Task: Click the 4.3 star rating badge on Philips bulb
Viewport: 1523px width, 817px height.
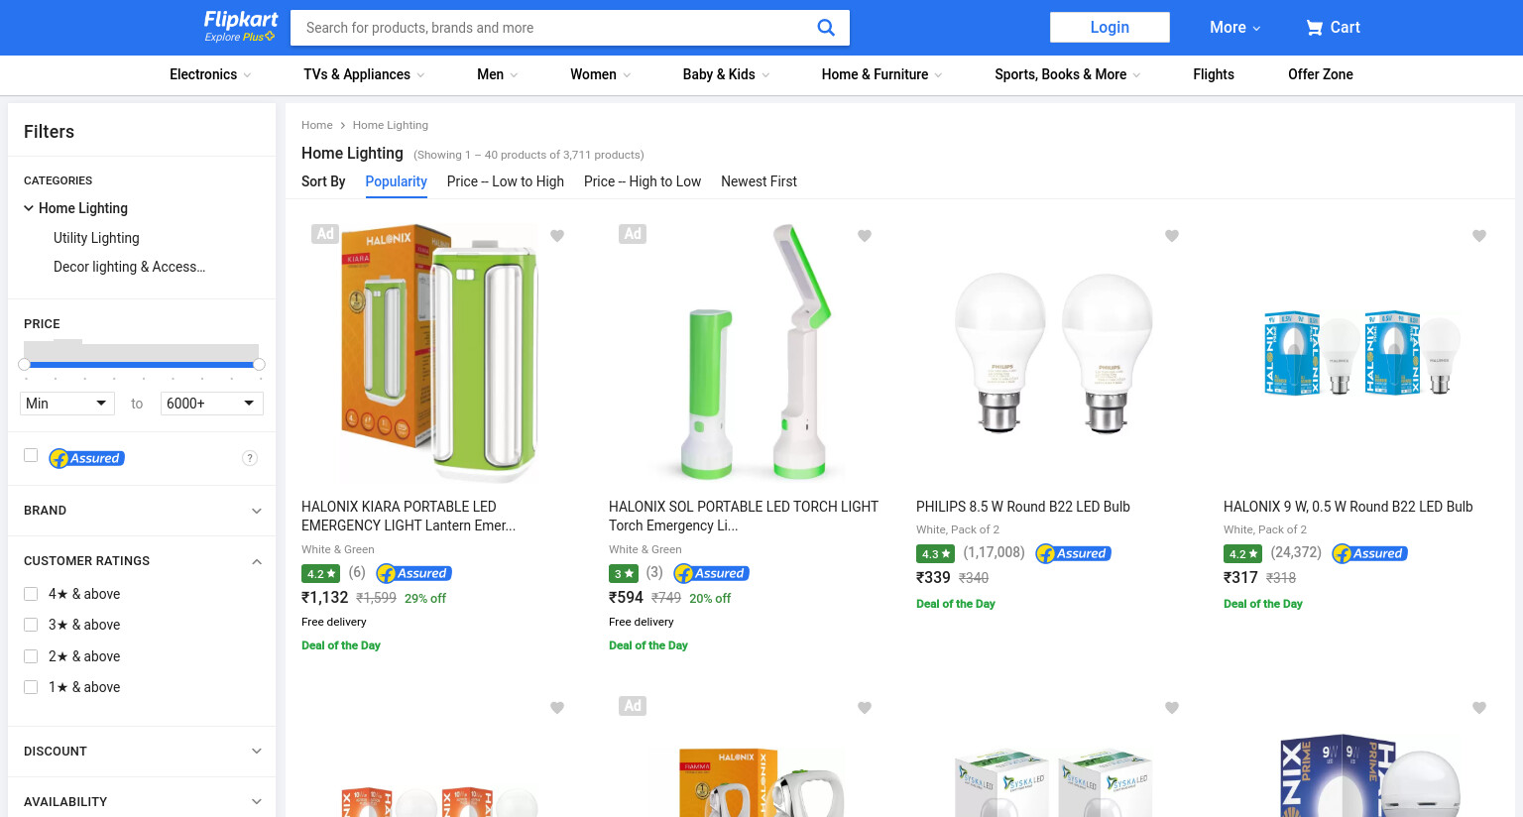Action: coord(935,553)
